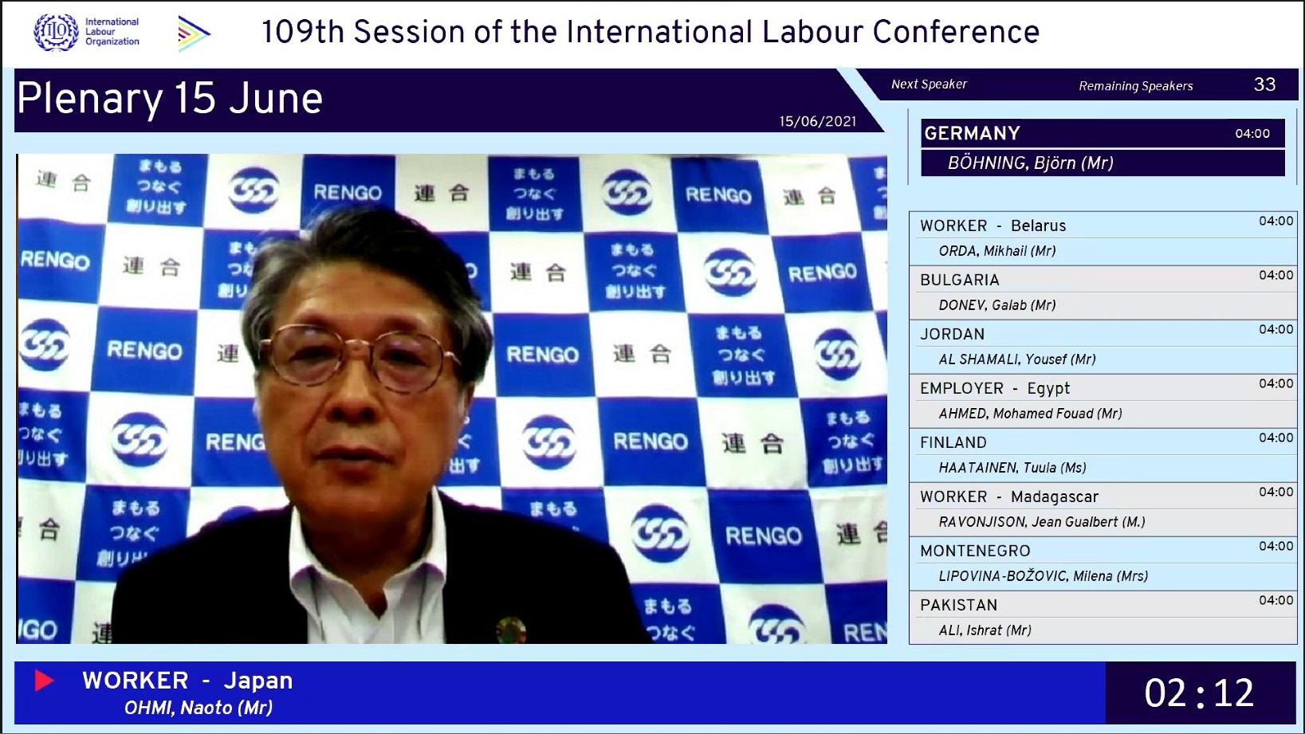Click the 04:00 time for FINLAND
This screenshot has height=734, width=1305.
[1276, 438]
